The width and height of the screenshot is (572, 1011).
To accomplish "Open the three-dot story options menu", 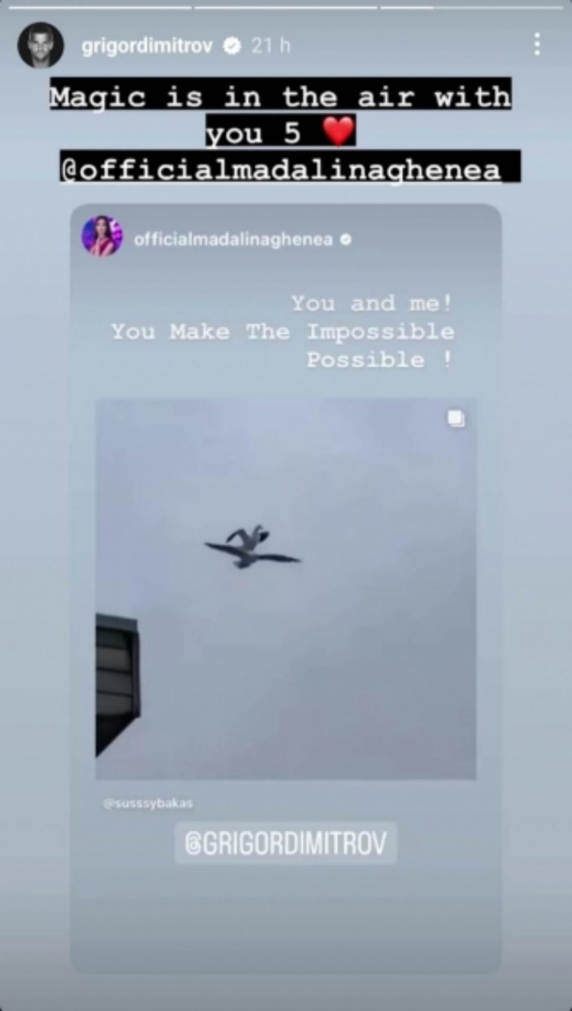I will click(x=537, y=44).
